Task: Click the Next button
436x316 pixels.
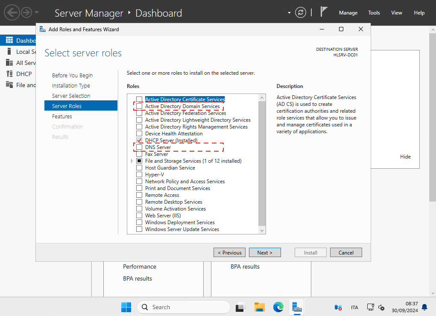Action: click(x=264, y=252)
